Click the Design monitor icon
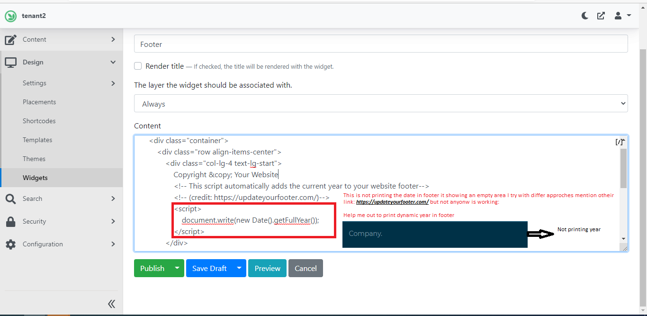 click(x=10, y=62)
